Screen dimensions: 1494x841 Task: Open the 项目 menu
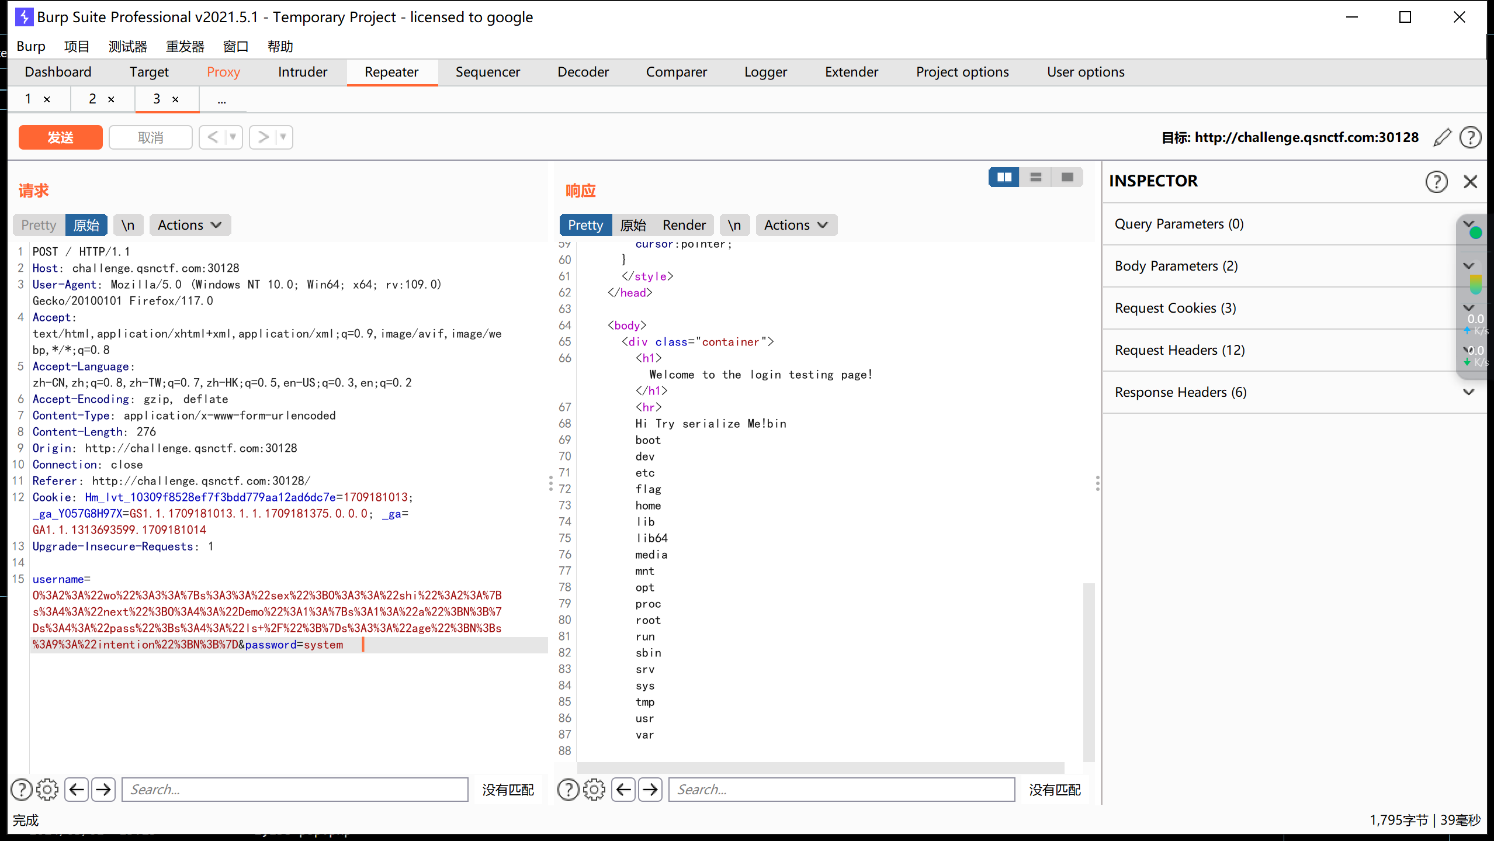(x=77, y=46)
